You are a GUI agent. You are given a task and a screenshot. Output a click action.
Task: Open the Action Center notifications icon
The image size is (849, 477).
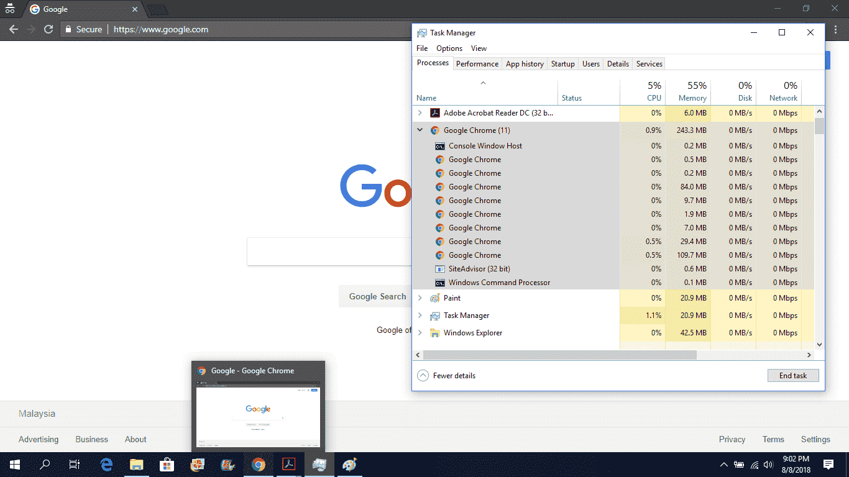(x=828, y=465)
